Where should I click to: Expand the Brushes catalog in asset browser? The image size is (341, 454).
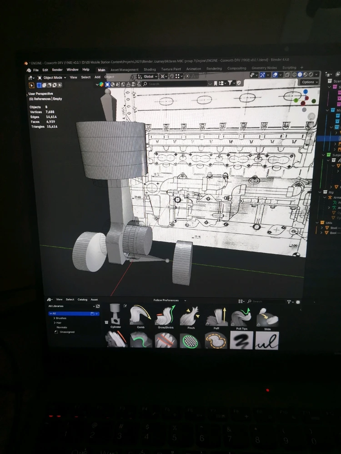click(55, 318)
